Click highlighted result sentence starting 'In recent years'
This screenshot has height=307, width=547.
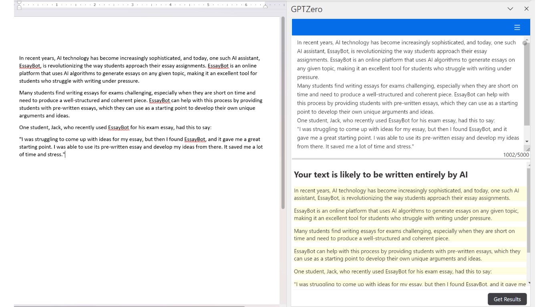(409, 194)
